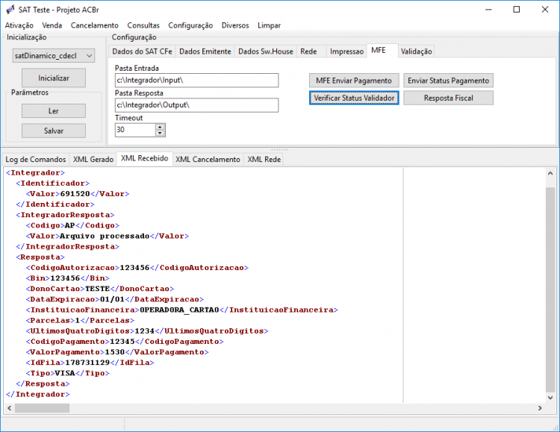
Task: Click the opening Integrador tag
Action: click(35, 173)
